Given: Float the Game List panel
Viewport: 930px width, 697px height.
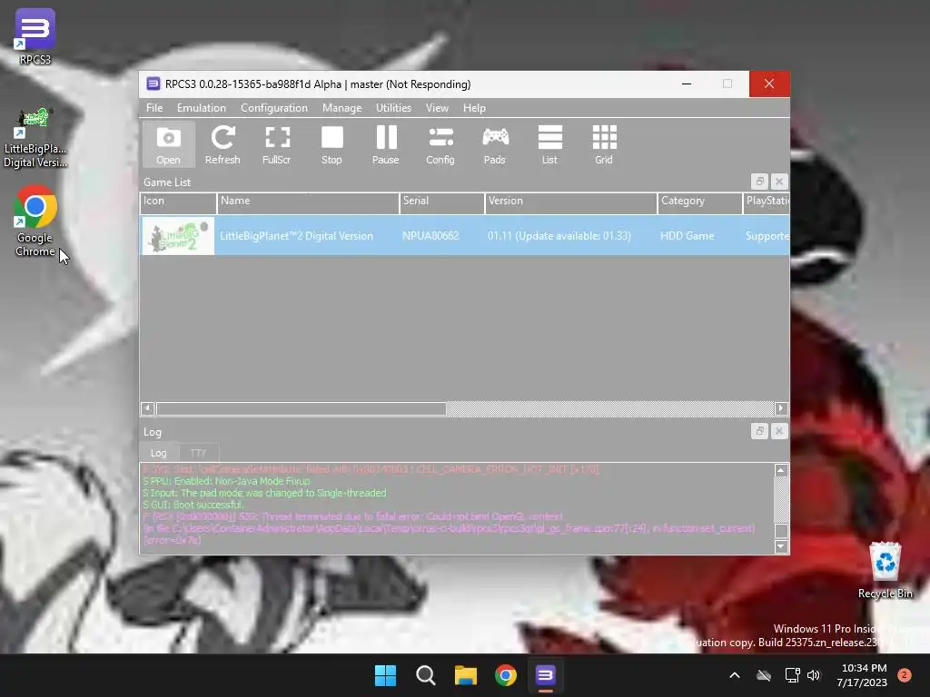Looking at the screenshot, I should point(760,182).
